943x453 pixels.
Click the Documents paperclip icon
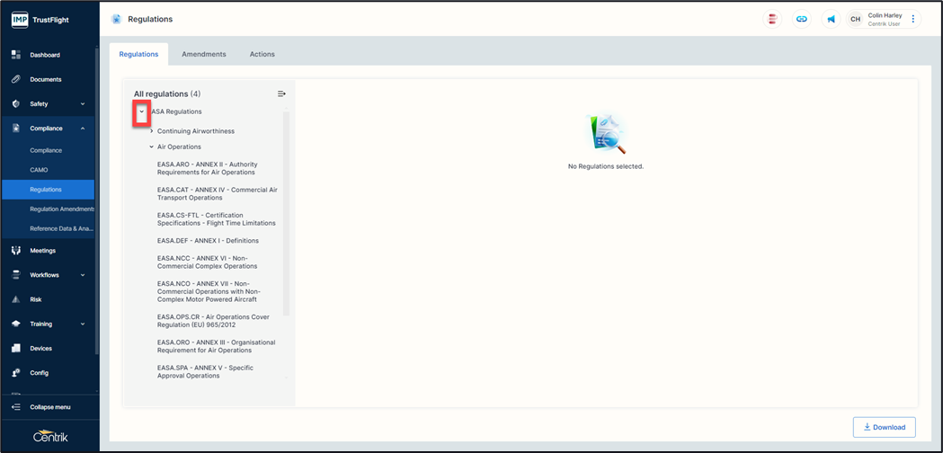coord(16,79)
